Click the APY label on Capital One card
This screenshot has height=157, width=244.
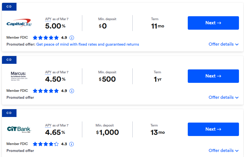click(48, 19)
